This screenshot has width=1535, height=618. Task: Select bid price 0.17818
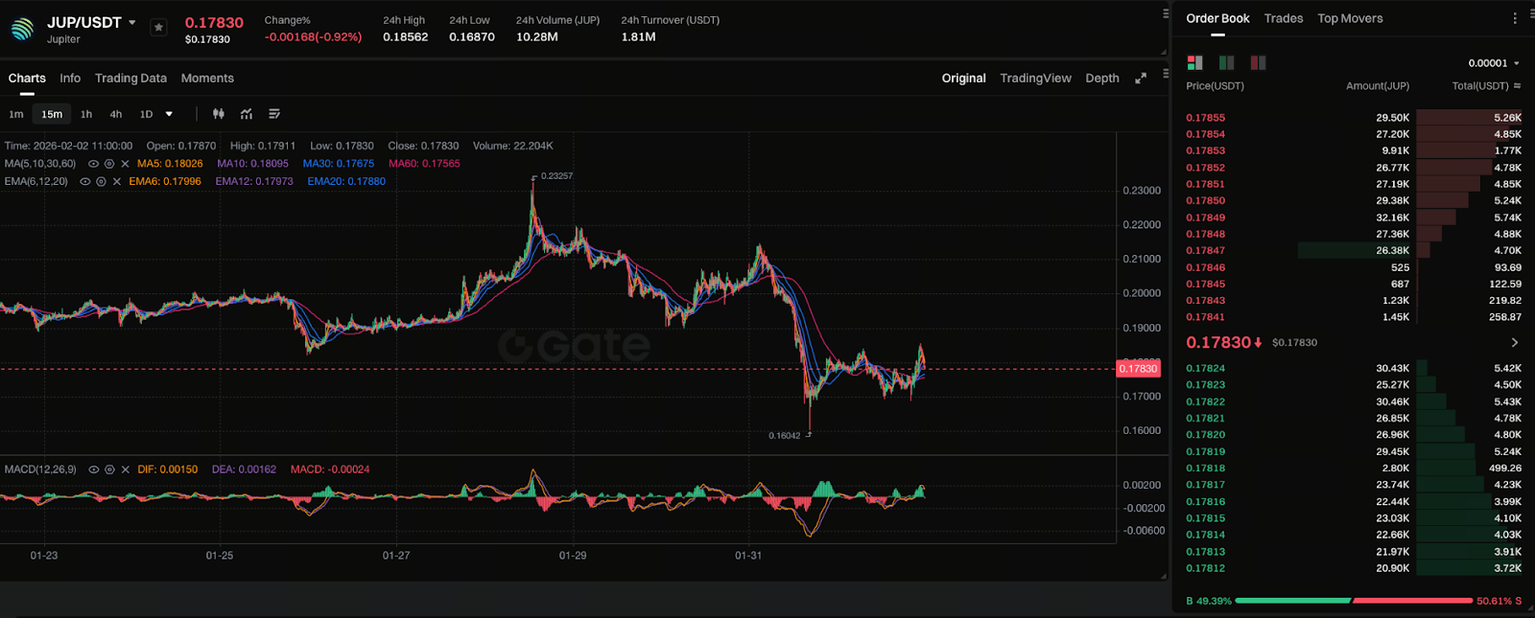click(x=1205, y=469)
